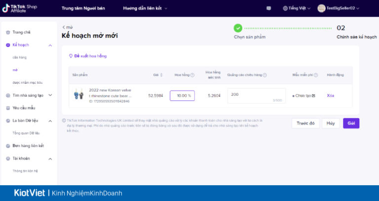Click the Chưa tạo status text
This screenshot has width=379, height=201.
(303, 96)
